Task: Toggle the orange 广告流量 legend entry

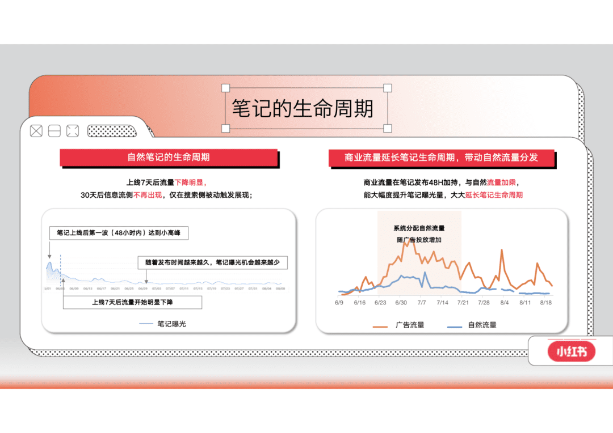Action: 398,325
